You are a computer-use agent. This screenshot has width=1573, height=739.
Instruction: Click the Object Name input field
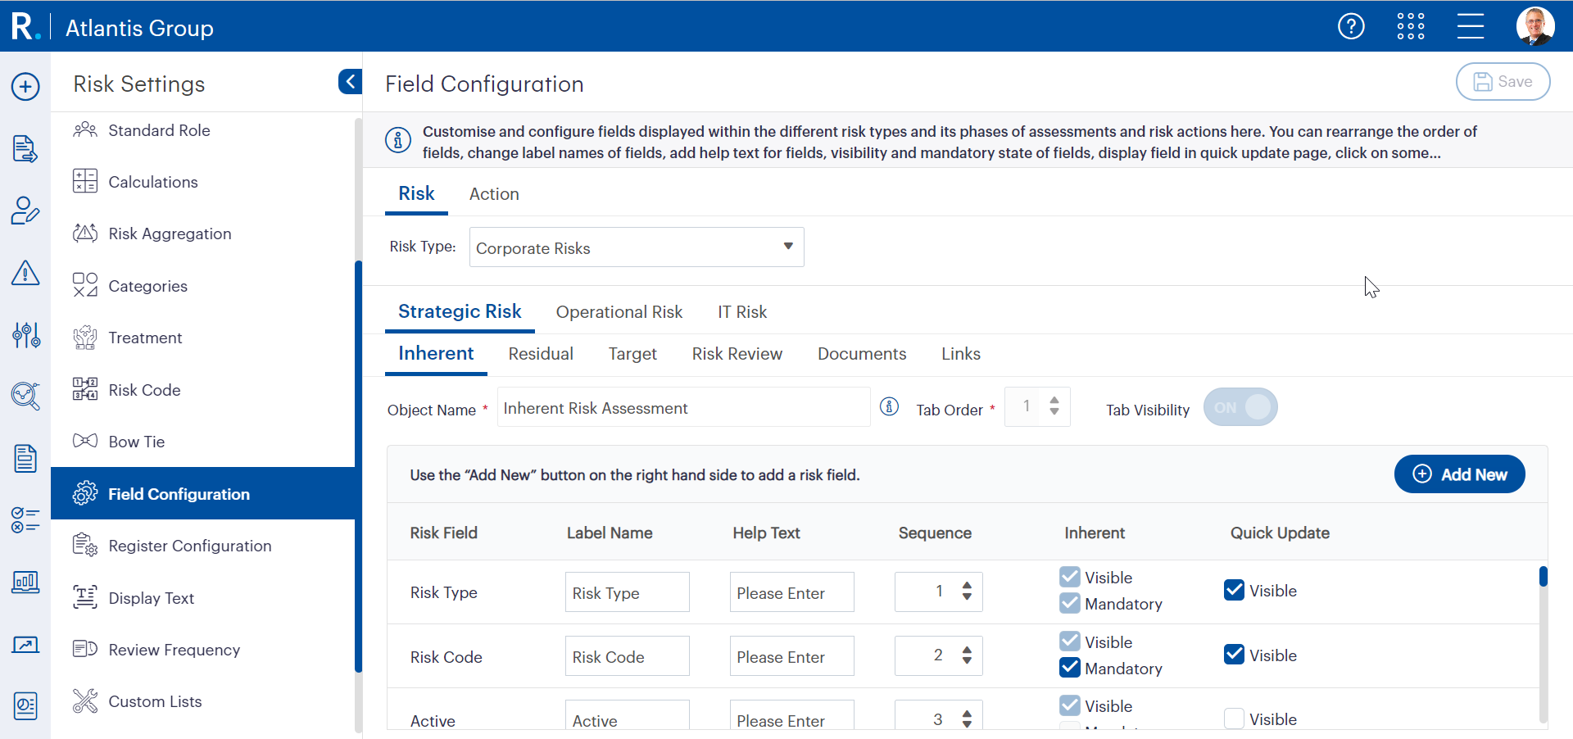pos(683,407)
